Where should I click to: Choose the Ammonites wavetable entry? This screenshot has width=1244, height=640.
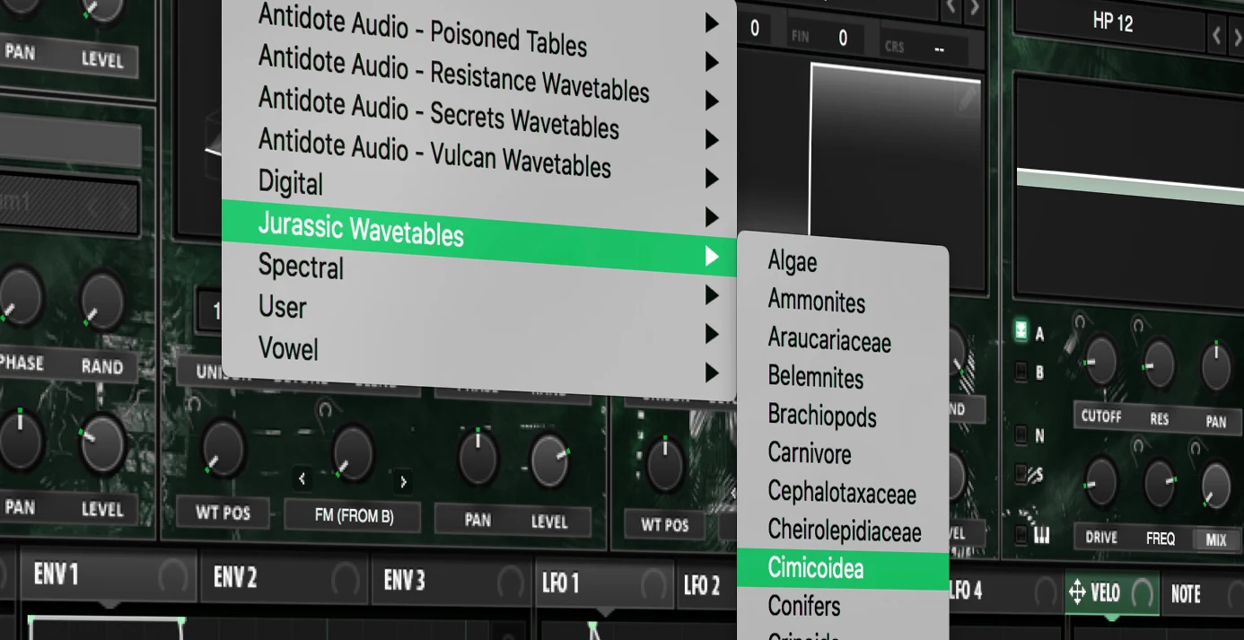[x=817, y=301]
